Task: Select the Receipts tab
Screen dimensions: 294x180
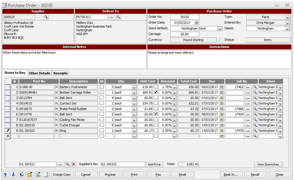Action: [x=60, y=73]
